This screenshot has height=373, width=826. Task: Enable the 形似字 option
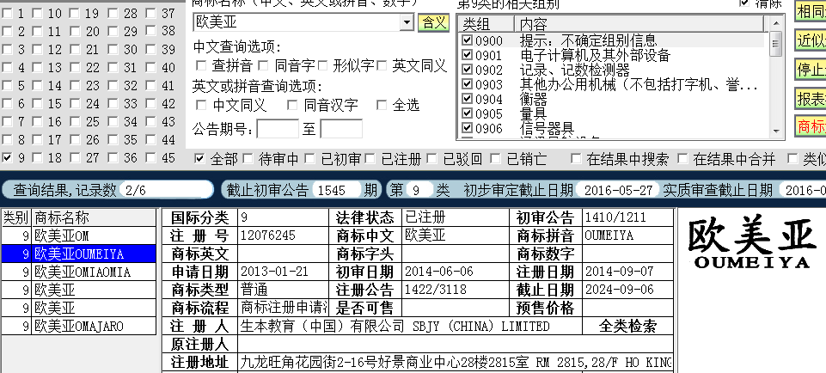[322, 66]
